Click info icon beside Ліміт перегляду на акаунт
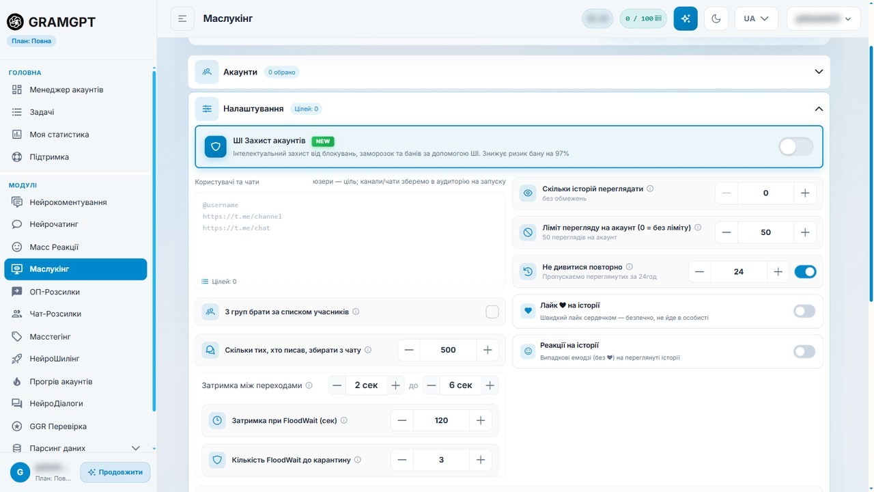 click(698, 228)
